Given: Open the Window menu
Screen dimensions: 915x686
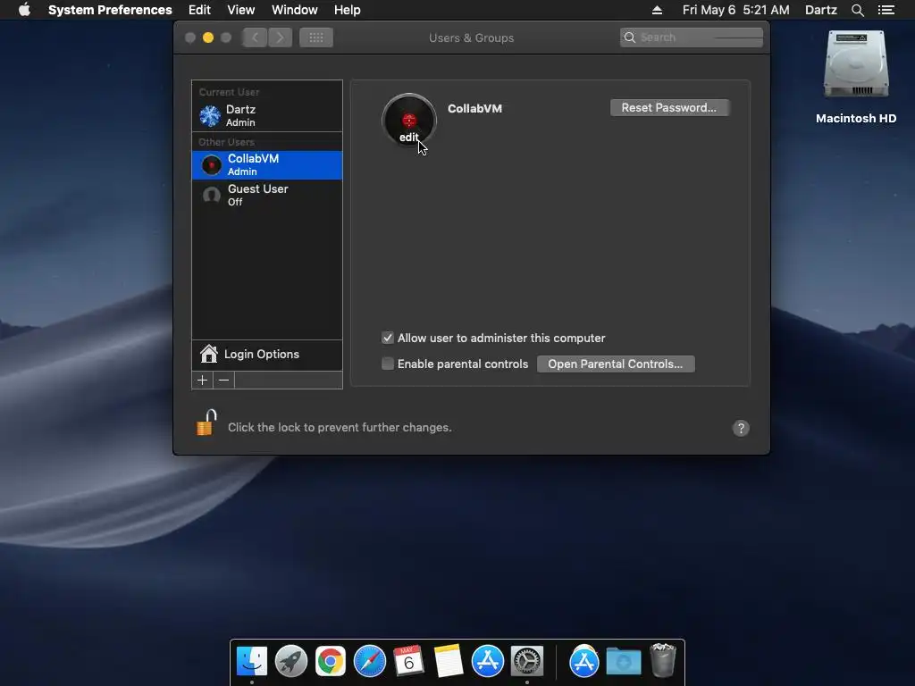Looking at the screenshot, I should tap(295, 10).
